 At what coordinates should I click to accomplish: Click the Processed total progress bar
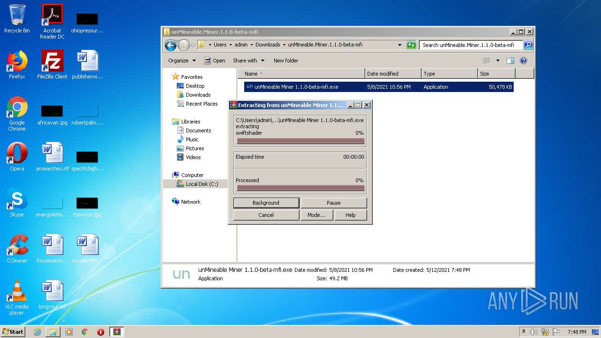tap(300, 188)
